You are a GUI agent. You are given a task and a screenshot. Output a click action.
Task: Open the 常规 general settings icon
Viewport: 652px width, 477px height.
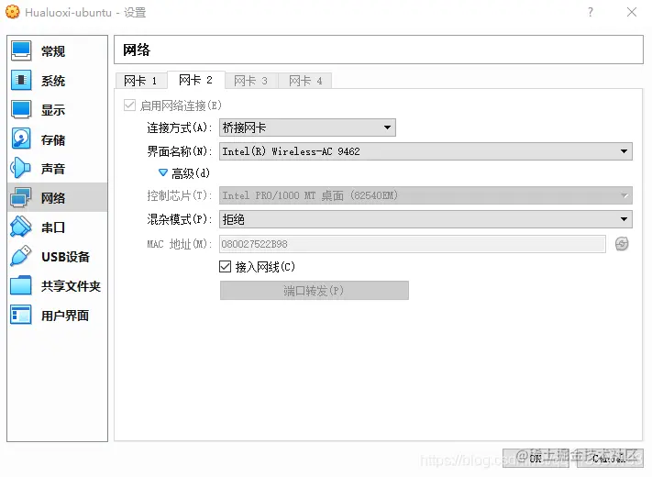(x=21, y=50)
